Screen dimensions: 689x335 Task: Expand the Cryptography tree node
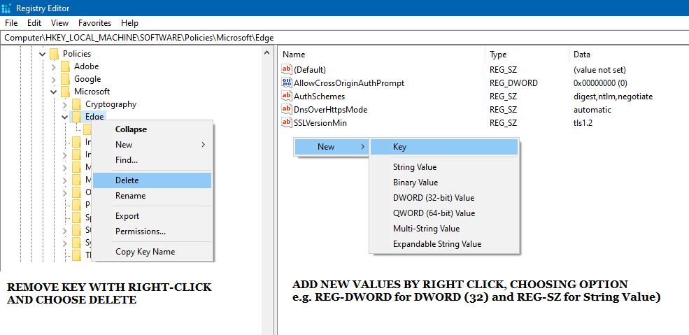tap(65, 105)
